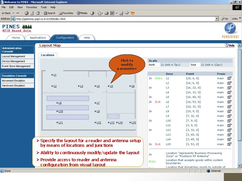The image size is (242, 181).
Task: Open the Edit menu
Action: coord(11,7)
